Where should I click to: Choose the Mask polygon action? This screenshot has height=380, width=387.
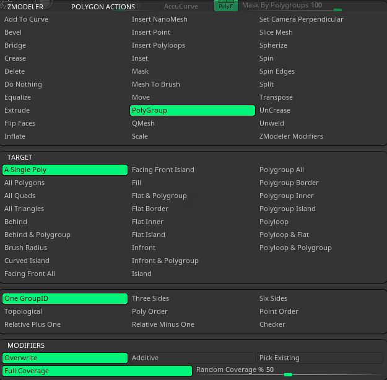click(x=140, y=71)
